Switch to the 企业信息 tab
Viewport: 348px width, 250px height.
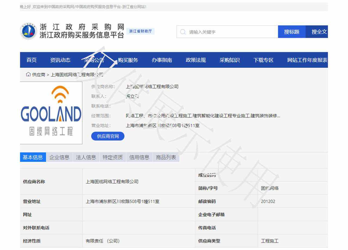click(x=59, y=157)
